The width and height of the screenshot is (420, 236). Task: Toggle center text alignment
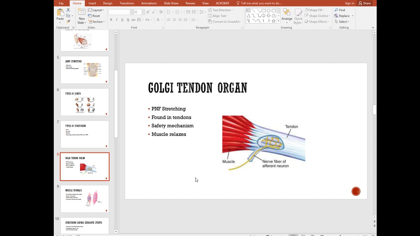point(174,20)
